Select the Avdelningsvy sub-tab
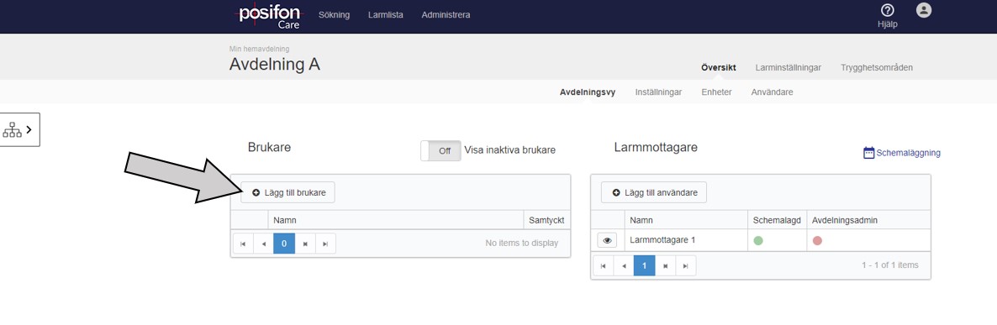997x325 pixels. click(588, 92)
